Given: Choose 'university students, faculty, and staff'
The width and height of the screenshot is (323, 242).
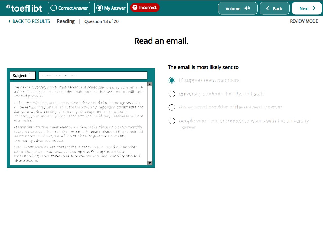Looking at the screenshot, I should tap(172, 94).
